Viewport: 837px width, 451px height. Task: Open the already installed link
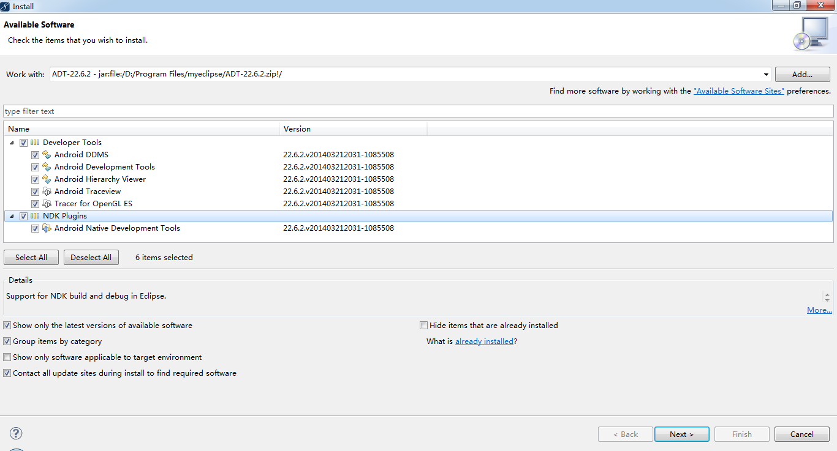[x=484, y=341]
